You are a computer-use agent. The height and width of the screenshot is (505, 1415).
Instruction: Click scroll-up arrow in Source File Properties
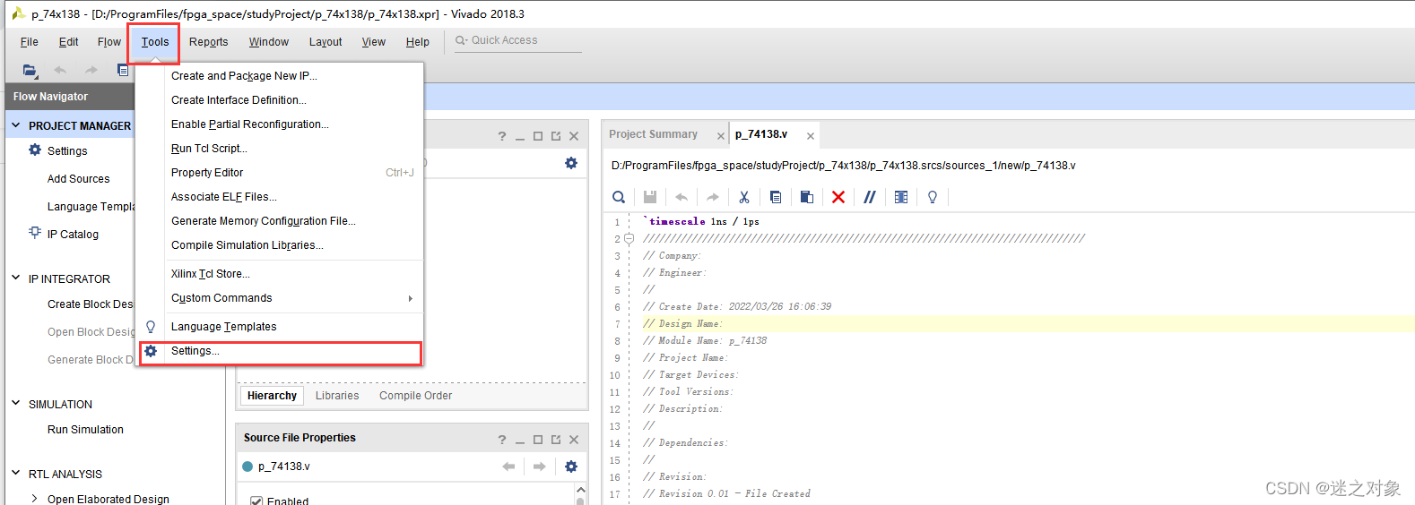[580, 490]
